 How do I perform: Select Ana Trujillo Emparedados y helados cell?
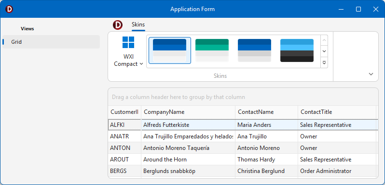tap(188, 136)
